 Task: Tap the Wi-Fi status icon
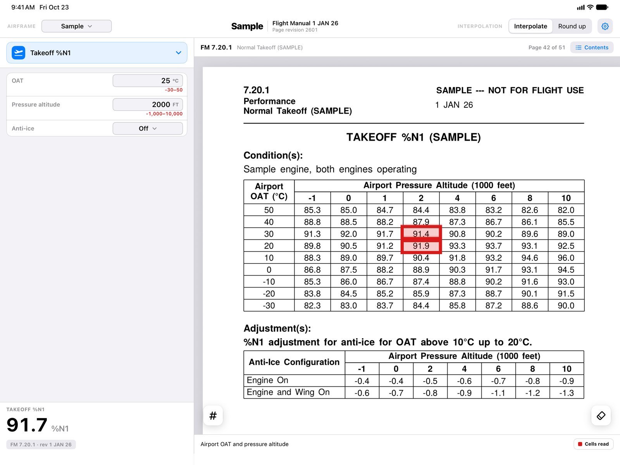click(x=590, y=7)
